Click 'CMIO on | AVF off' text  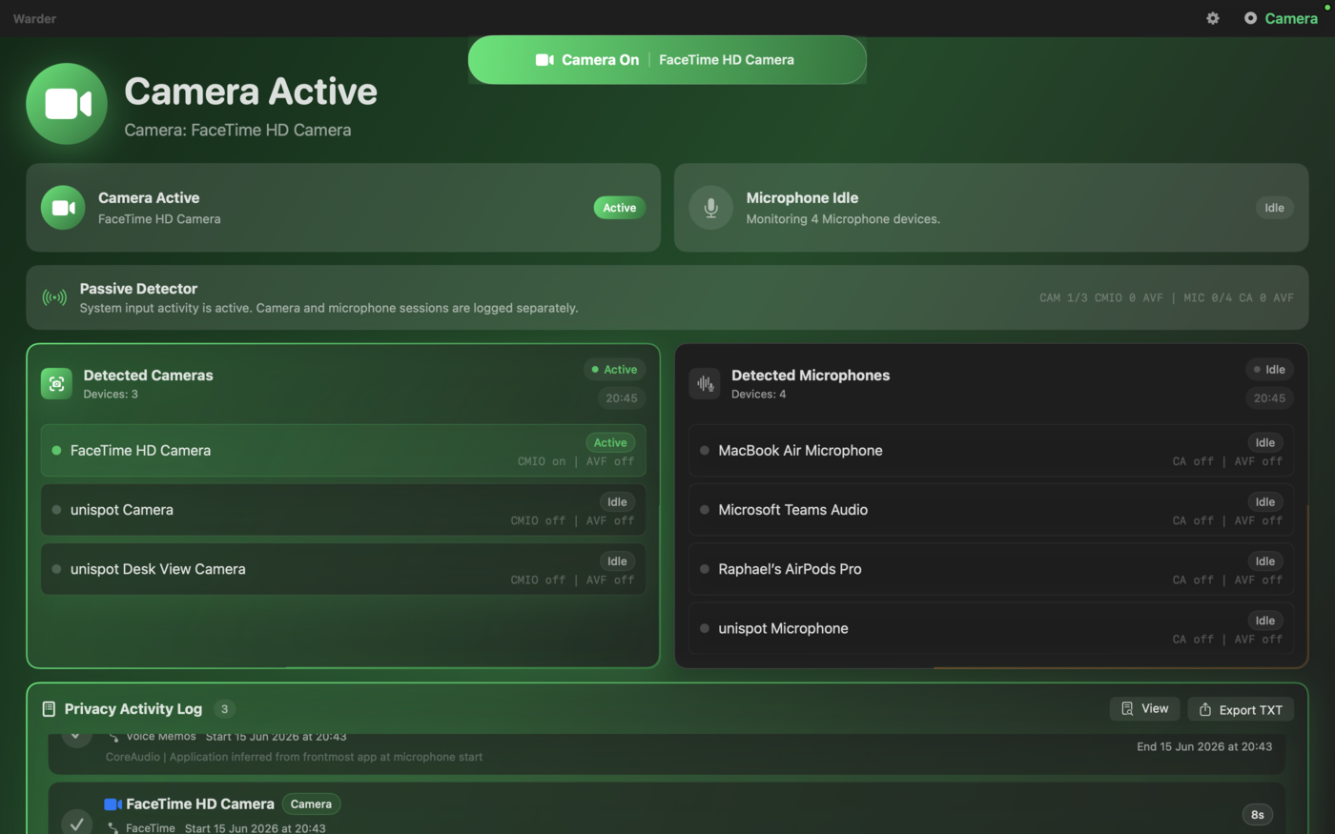point(576,461)
